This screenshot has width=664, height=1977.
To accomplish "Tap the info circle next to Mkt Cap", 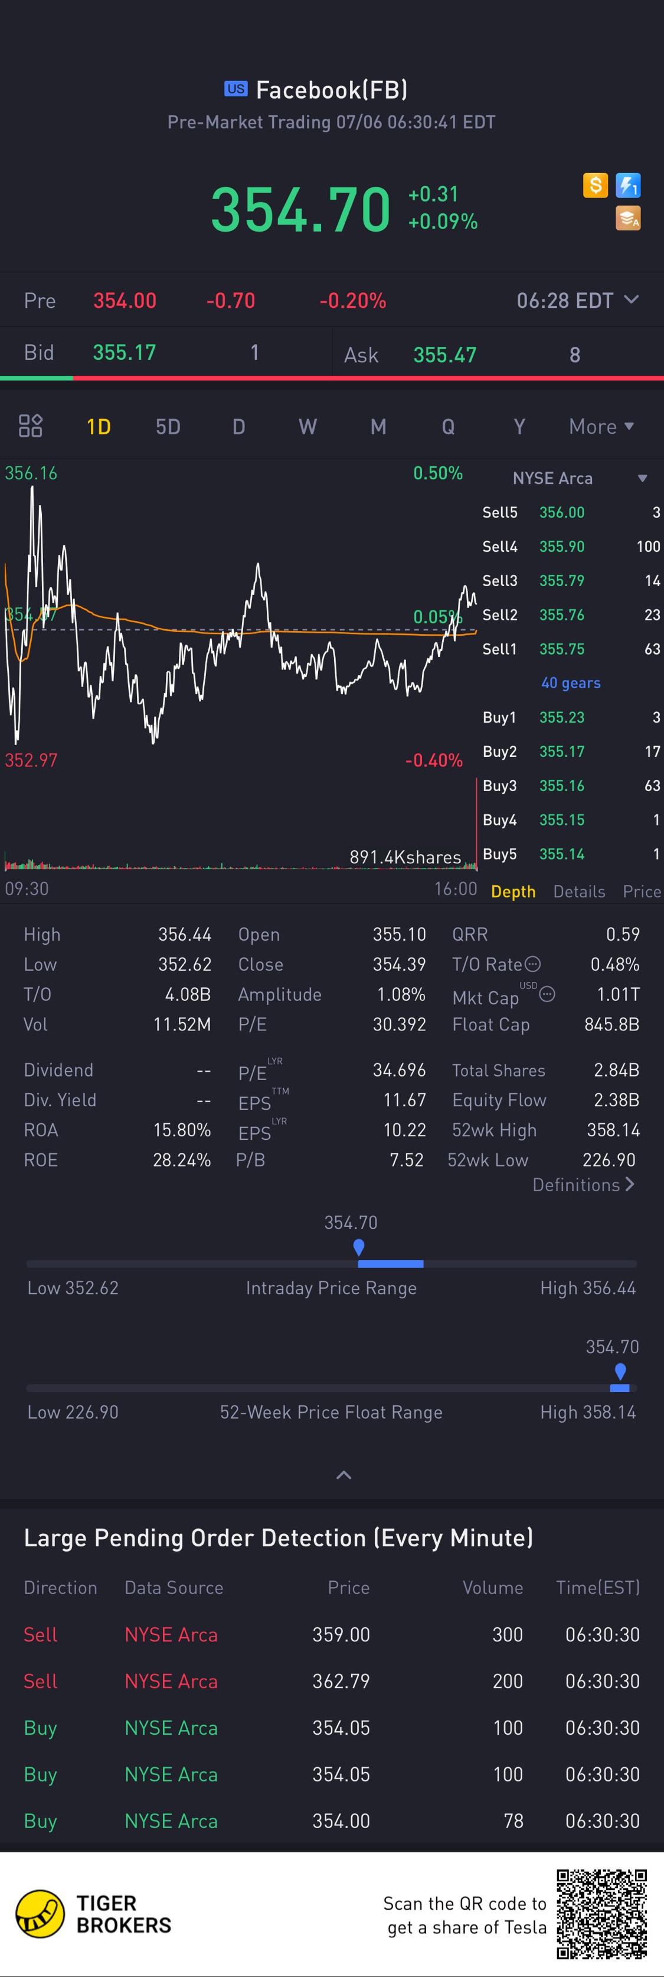I will click(547, 994).
